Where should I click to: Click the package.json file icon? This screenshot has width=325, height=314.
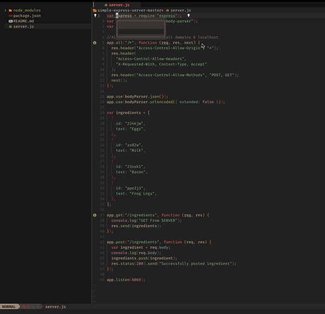(11, 16)
